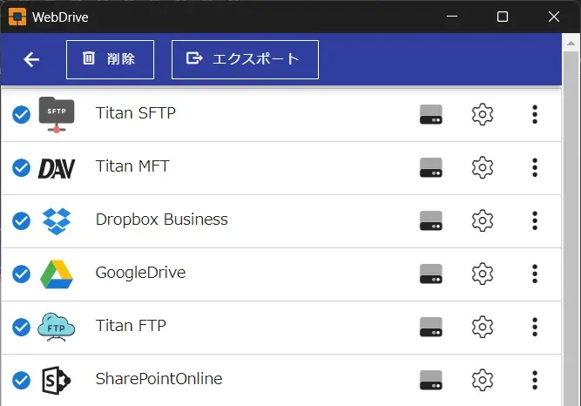Toggle the Titan MFT selection checkmark
Viewport: 581px width, 406px height.
click(x=22, y=168)
